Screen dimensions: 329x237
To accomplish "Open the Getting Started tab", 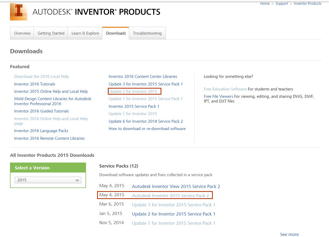I will pos(51,33).
